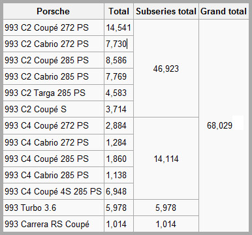The width and height of the screenshot is (252, 235).
Task: Click the 1,138 total cell
Action: pos(119,175)
